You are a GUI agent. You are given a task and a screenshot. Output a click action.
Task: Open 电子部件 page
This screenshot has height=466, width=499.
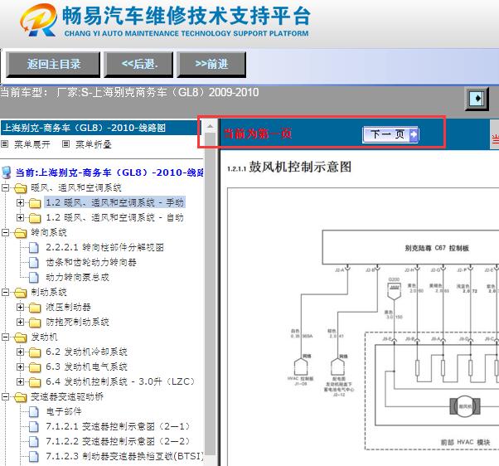[x=64, y=411]
